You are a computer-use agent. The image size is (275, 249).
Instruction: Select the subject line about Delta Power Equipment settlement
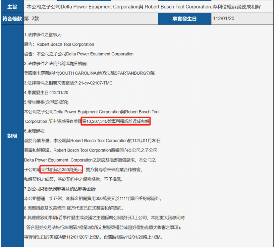tap(144, 7)
